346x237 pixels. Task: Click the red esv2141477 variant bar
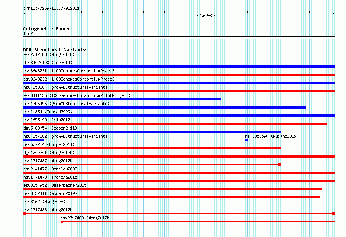click(x=179, y=173)
